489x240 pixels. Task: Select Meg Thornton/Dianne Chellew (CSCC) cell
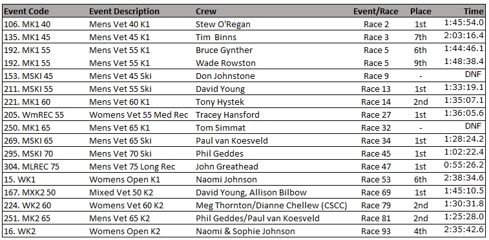[271, 206]
